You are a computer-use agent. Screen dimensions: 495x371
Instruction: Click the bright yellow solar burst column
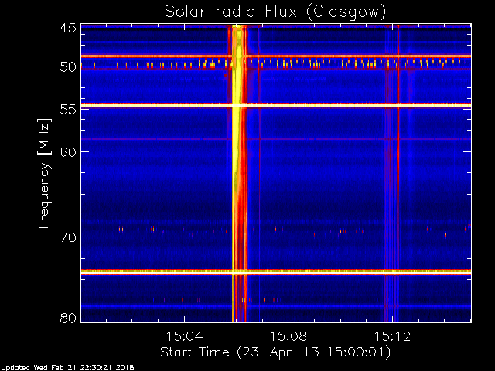[237, 173]
